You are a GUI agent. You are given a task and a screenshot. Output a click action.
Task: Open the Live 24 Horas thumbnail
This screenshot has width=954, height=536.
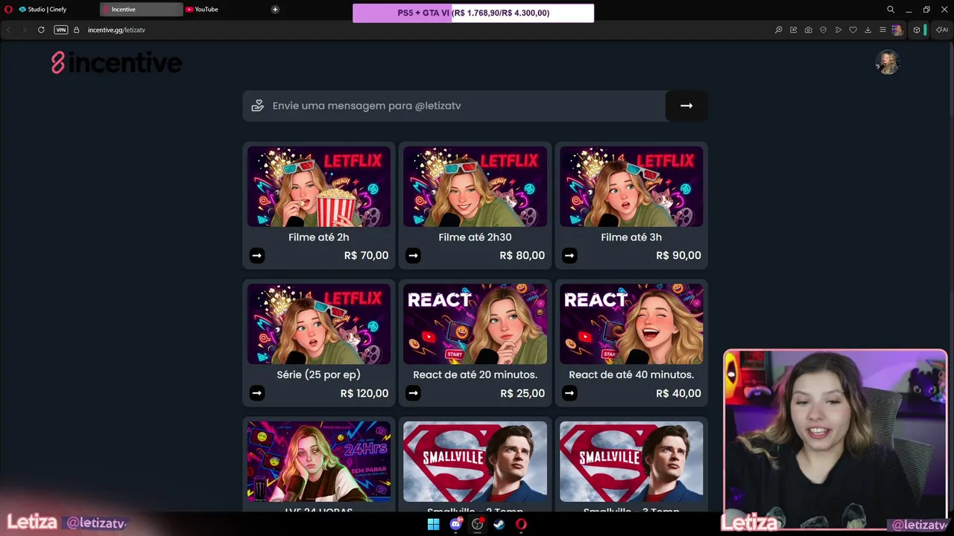[319, 462]
